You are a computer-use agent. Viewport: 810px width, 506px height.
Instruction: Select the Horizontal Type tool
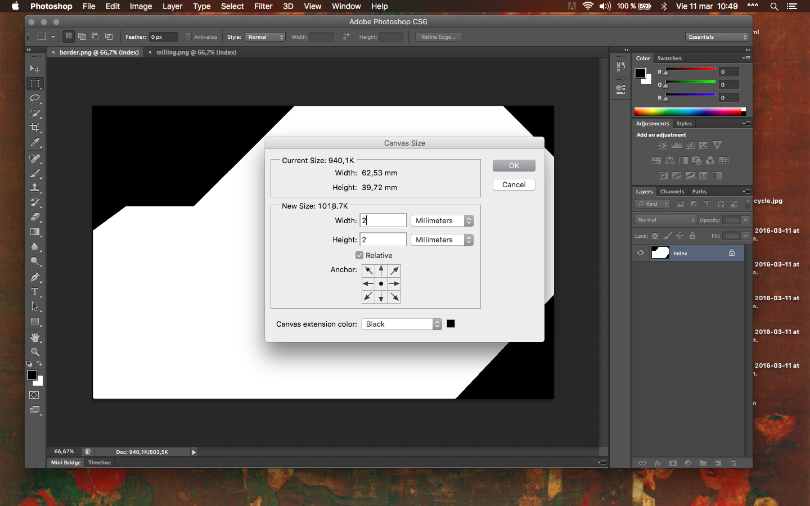pyautogui.click(x=35, y=292)
